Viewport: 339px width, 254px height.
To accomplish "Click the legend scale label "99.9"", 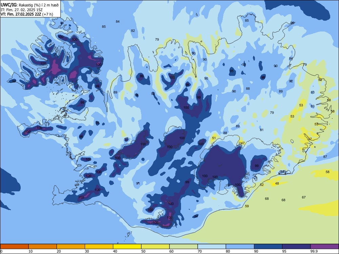I will (x=314, y=251).
